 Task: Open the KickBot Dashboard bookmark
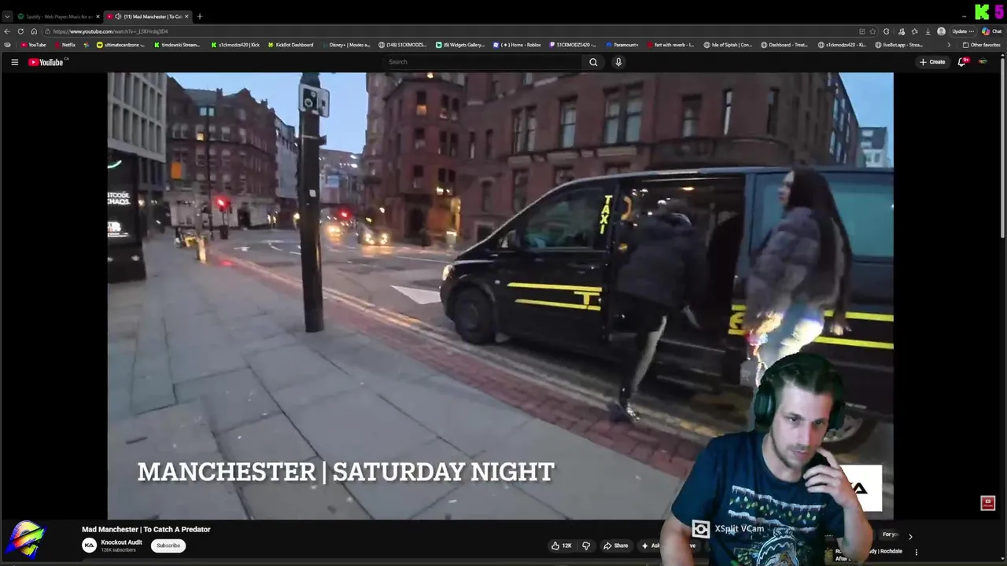pos(290,45)
